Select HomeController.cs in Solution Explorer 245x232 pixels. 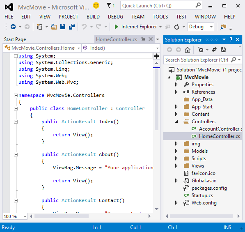pos(220,136)
